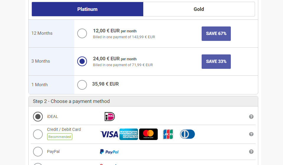This screenshot has width=283, height=165.
Task: Click the American Express logo
Action: 129,134
